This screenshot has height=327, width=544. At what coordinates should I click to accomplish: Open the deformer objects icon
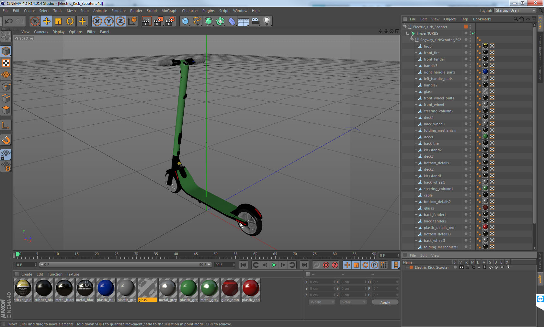(x=232, y=21)
